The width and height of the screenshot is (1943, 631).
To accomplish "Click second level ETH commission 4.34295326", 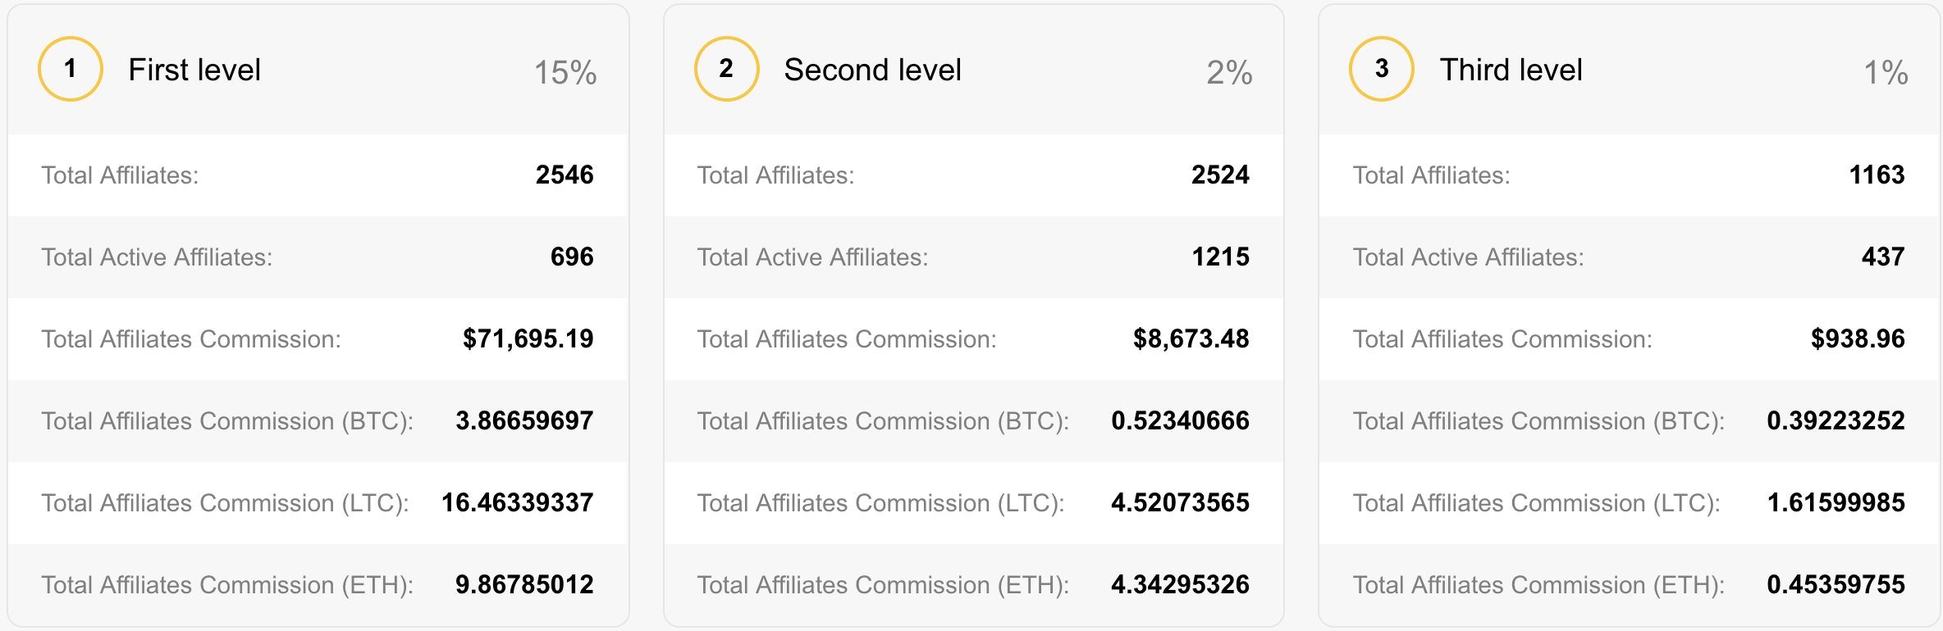I will (1179, 584).
